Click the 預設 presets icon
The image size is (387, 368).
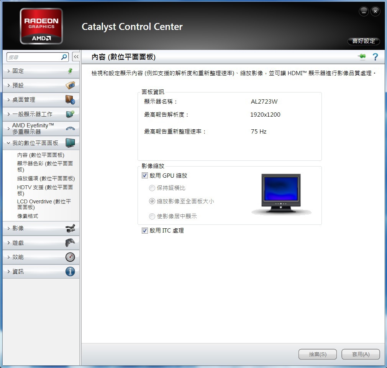tap(71, 85)
